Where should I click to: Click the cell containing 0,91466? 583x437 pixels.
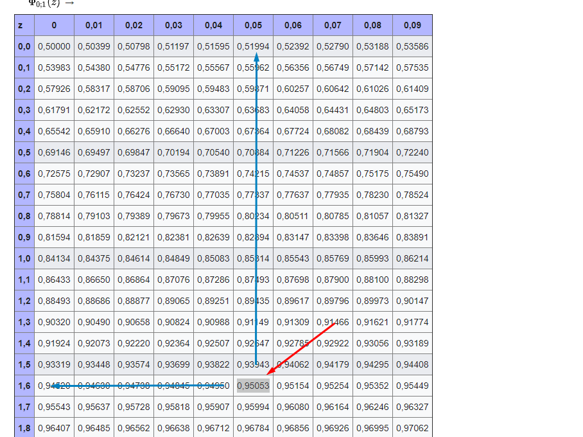click(x=333, y=322)
